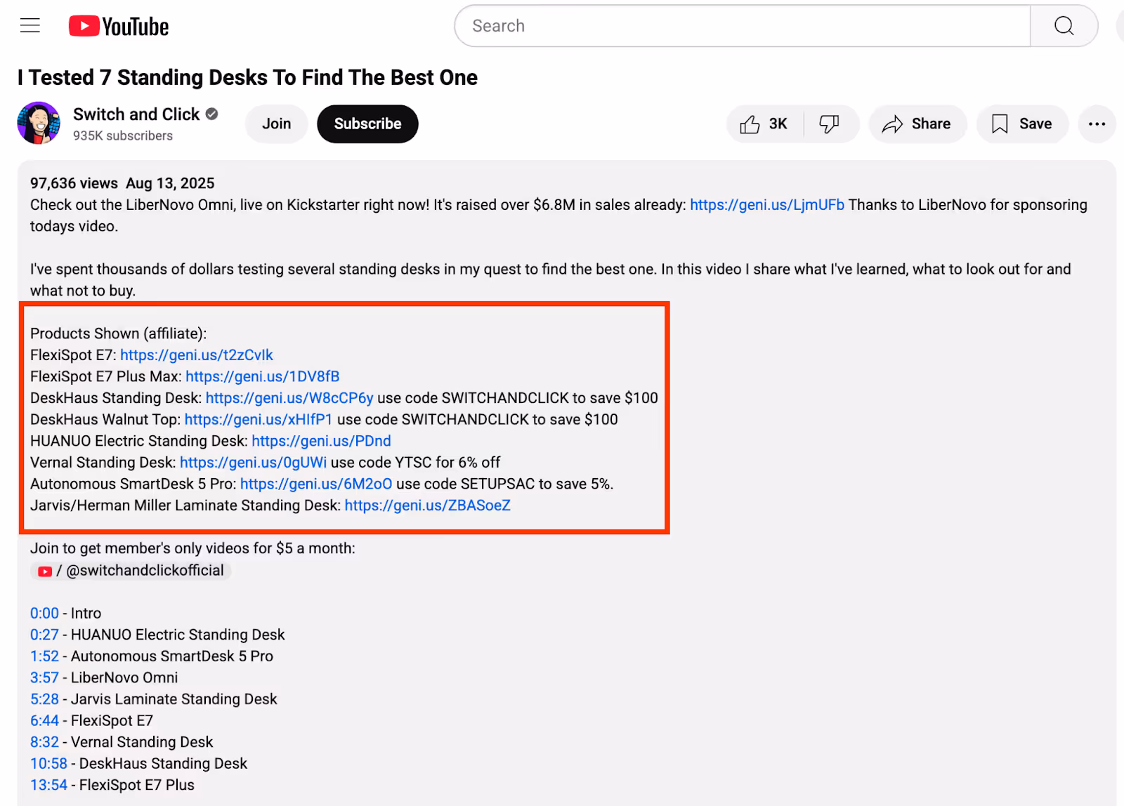Jump to the 0:00 Intro timestamp
The width and height of the screenshot is (1124, 806).
coord(44,612)
